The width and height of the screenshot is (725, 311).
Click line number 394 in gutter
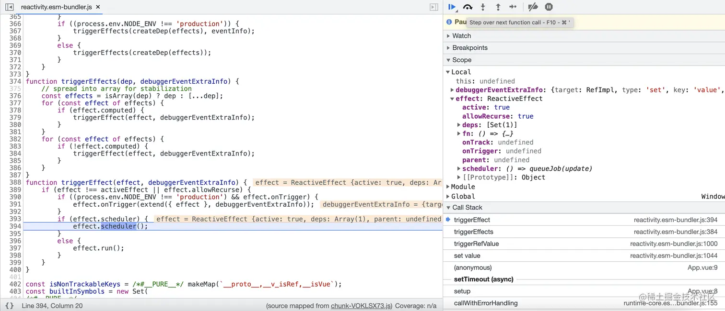click(15, 226)
